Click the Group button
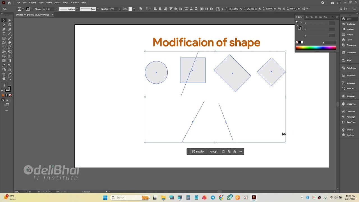This screenshot has height=202, width=359. coord(213,151)
